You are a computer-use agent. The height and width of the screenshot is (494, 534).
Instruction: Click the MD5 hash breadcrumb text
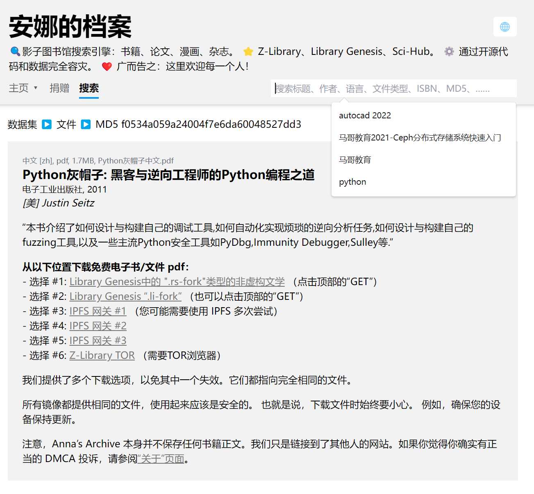(198, 124)
